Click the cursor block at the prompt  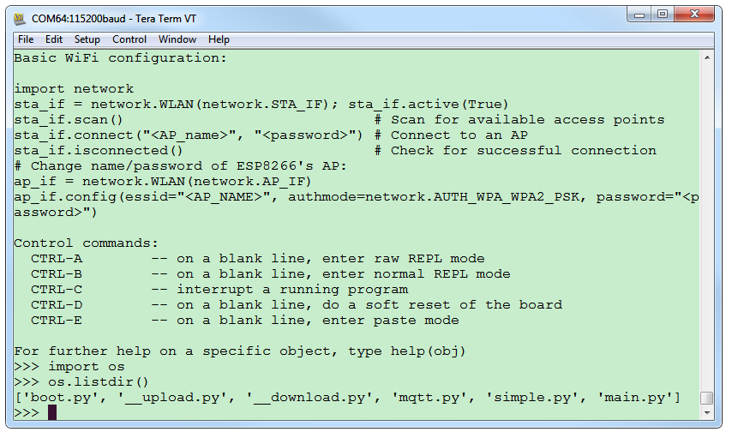click(x=52, y=413)
